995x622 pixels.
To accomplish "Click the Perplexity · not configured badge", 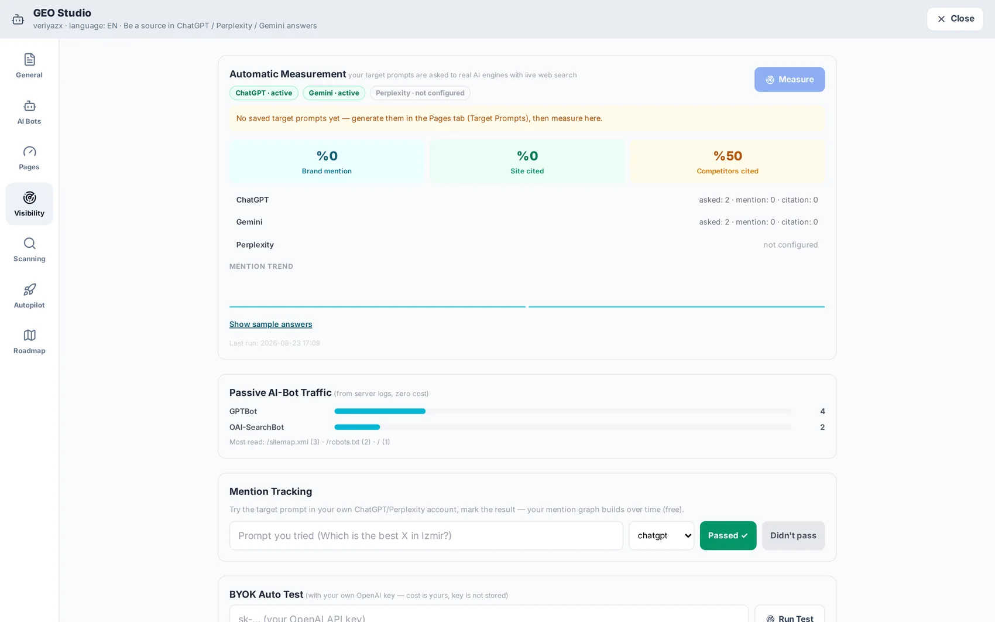I will coord(420,93).
